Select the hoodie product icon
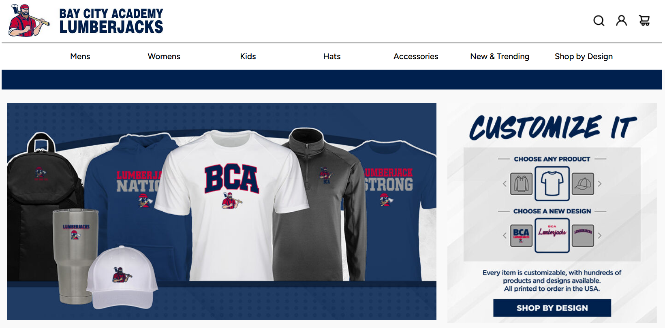Viewport: 665px width, 328px height. tap(521, 184)
